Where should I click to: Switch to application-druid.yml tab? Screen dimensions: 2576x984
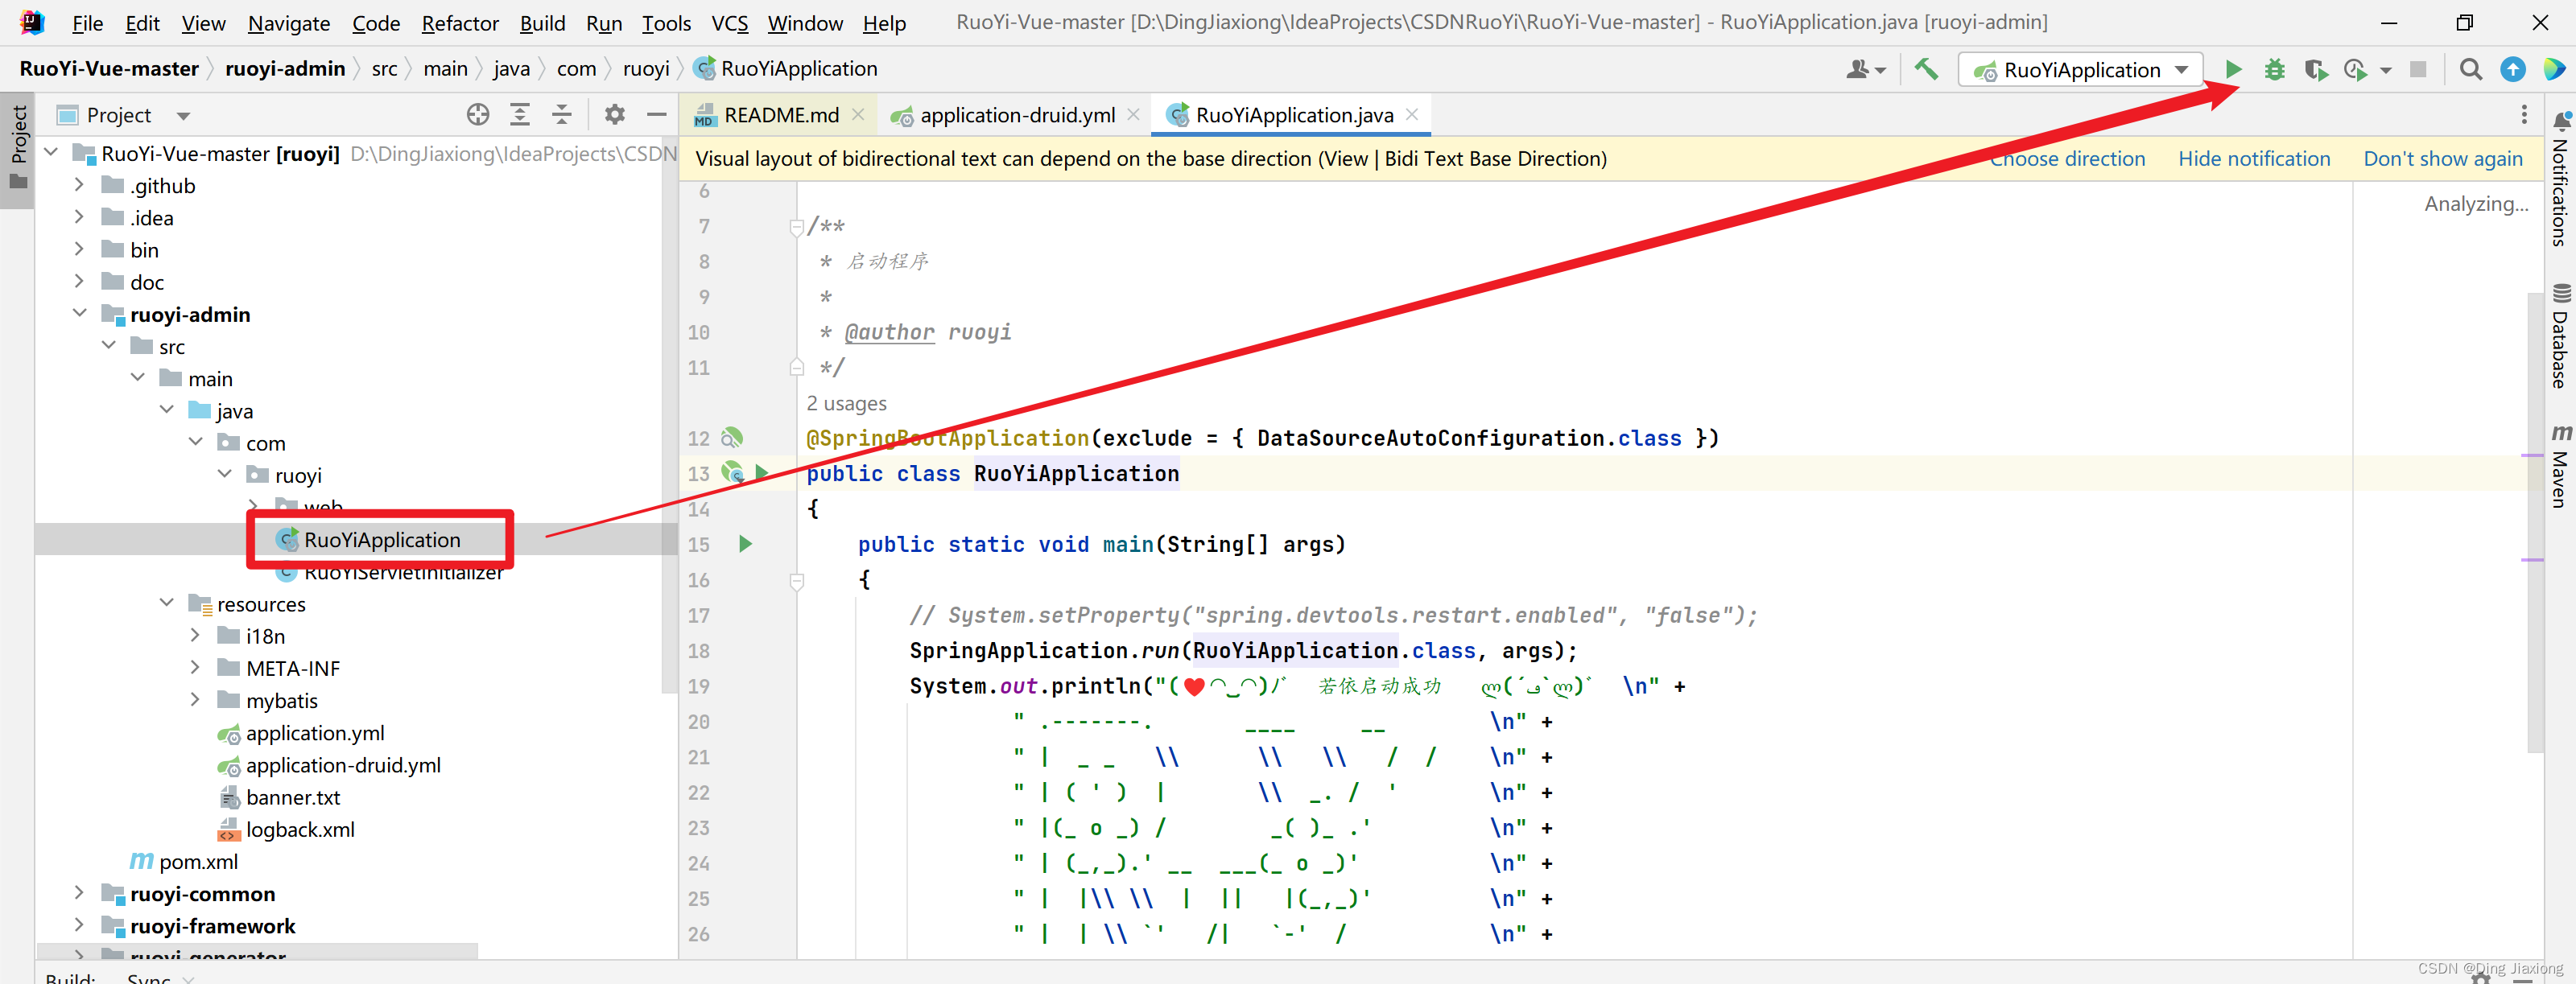[x=1016, y=115]
